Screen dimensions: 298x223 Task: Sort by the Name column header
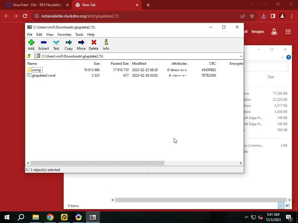(x=49, y=64)
